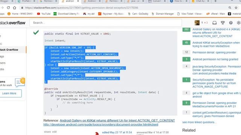Go to the browser home page icon

(x=14, y=7)
